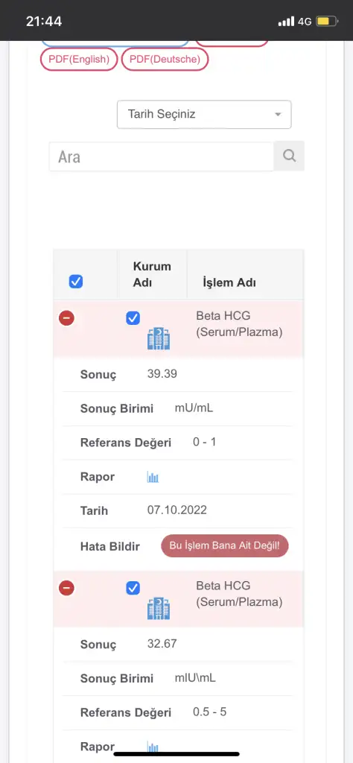Download the PDF(Deutsche) report
This screenshot has height=763, width=353.
click(x=165, y=59)
